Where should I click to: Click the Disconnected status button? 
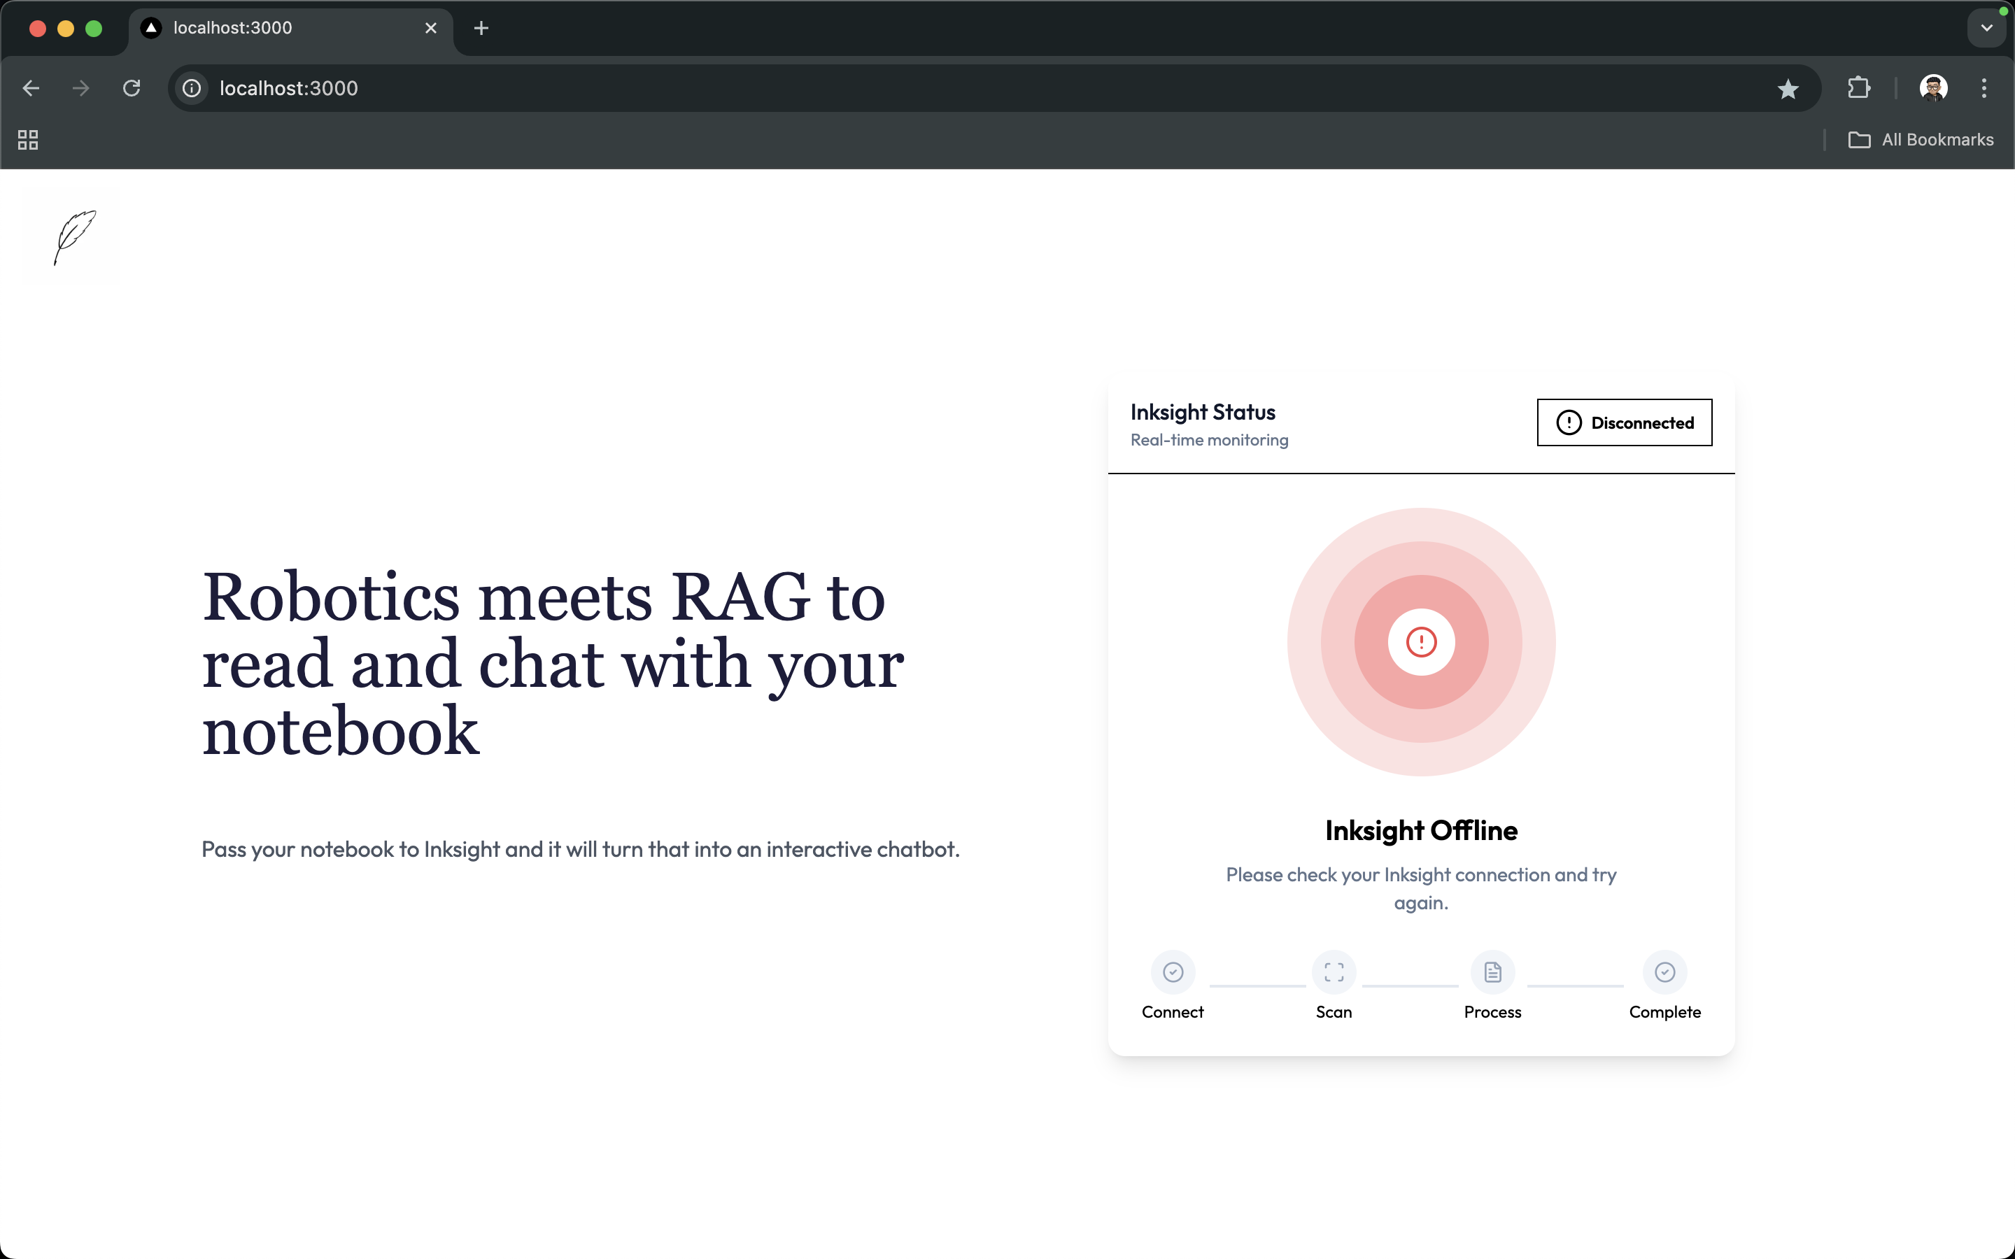point(1624,423)
